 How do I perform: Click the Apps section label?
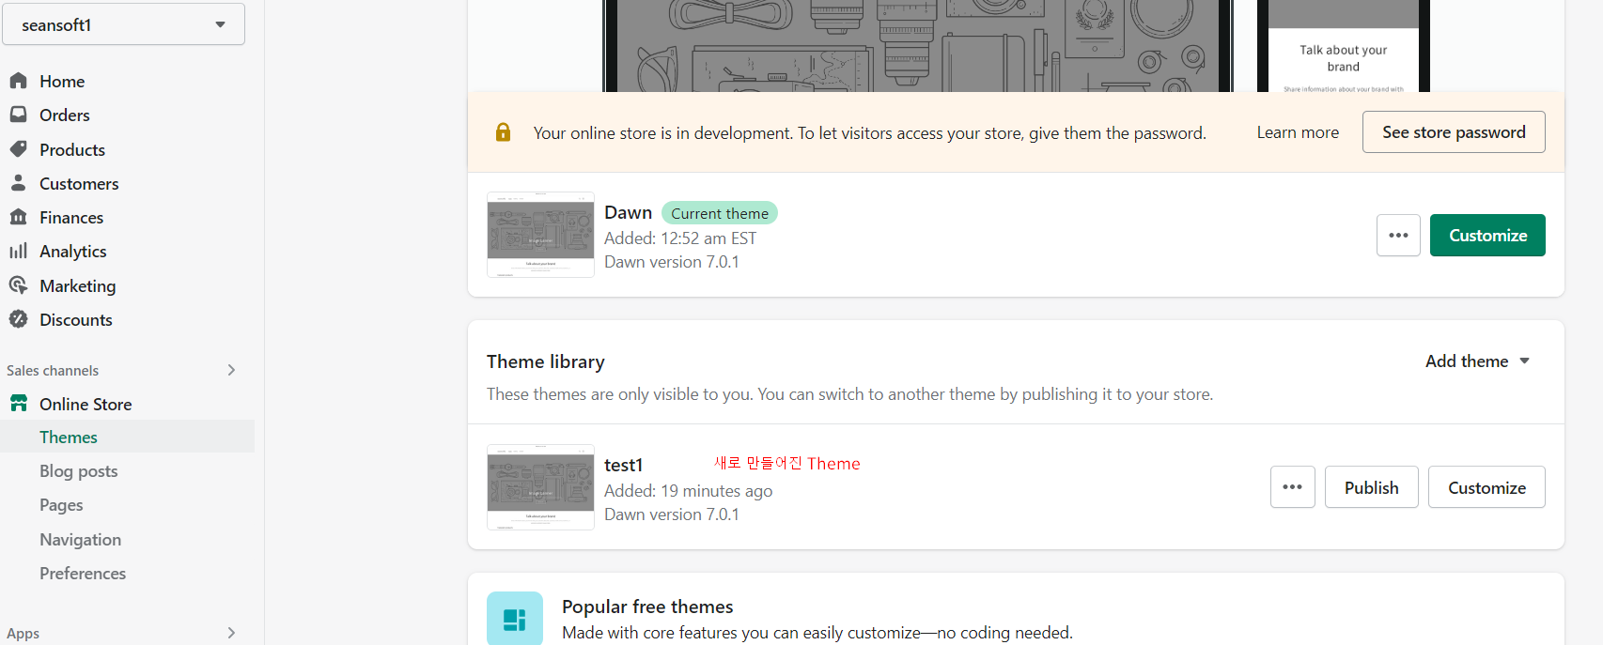coord(23,633)
